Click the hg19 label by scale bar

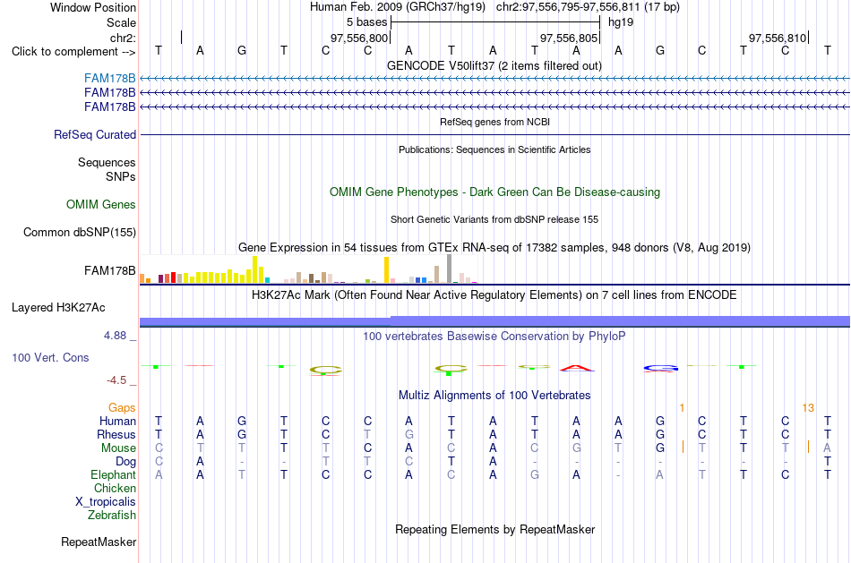pos(621,22)
